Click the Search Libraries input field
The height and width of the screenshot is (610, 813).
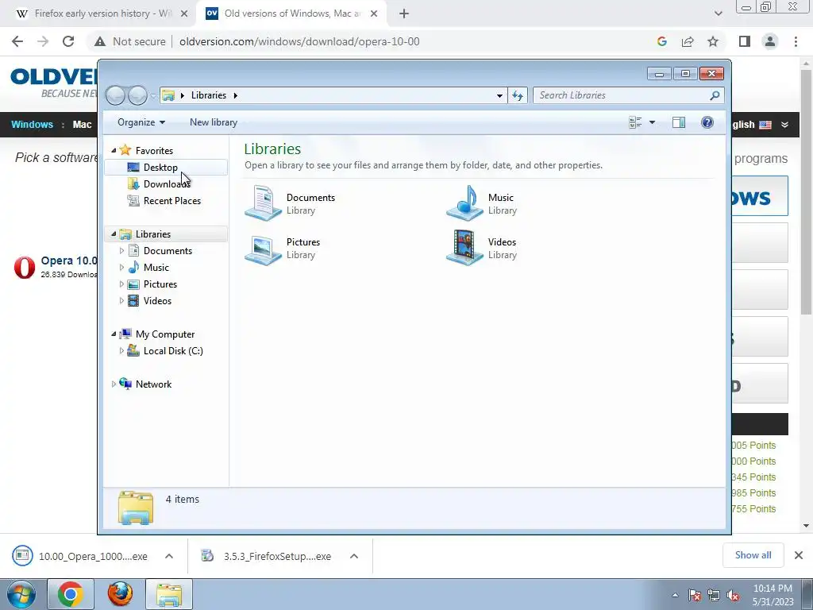621,95
